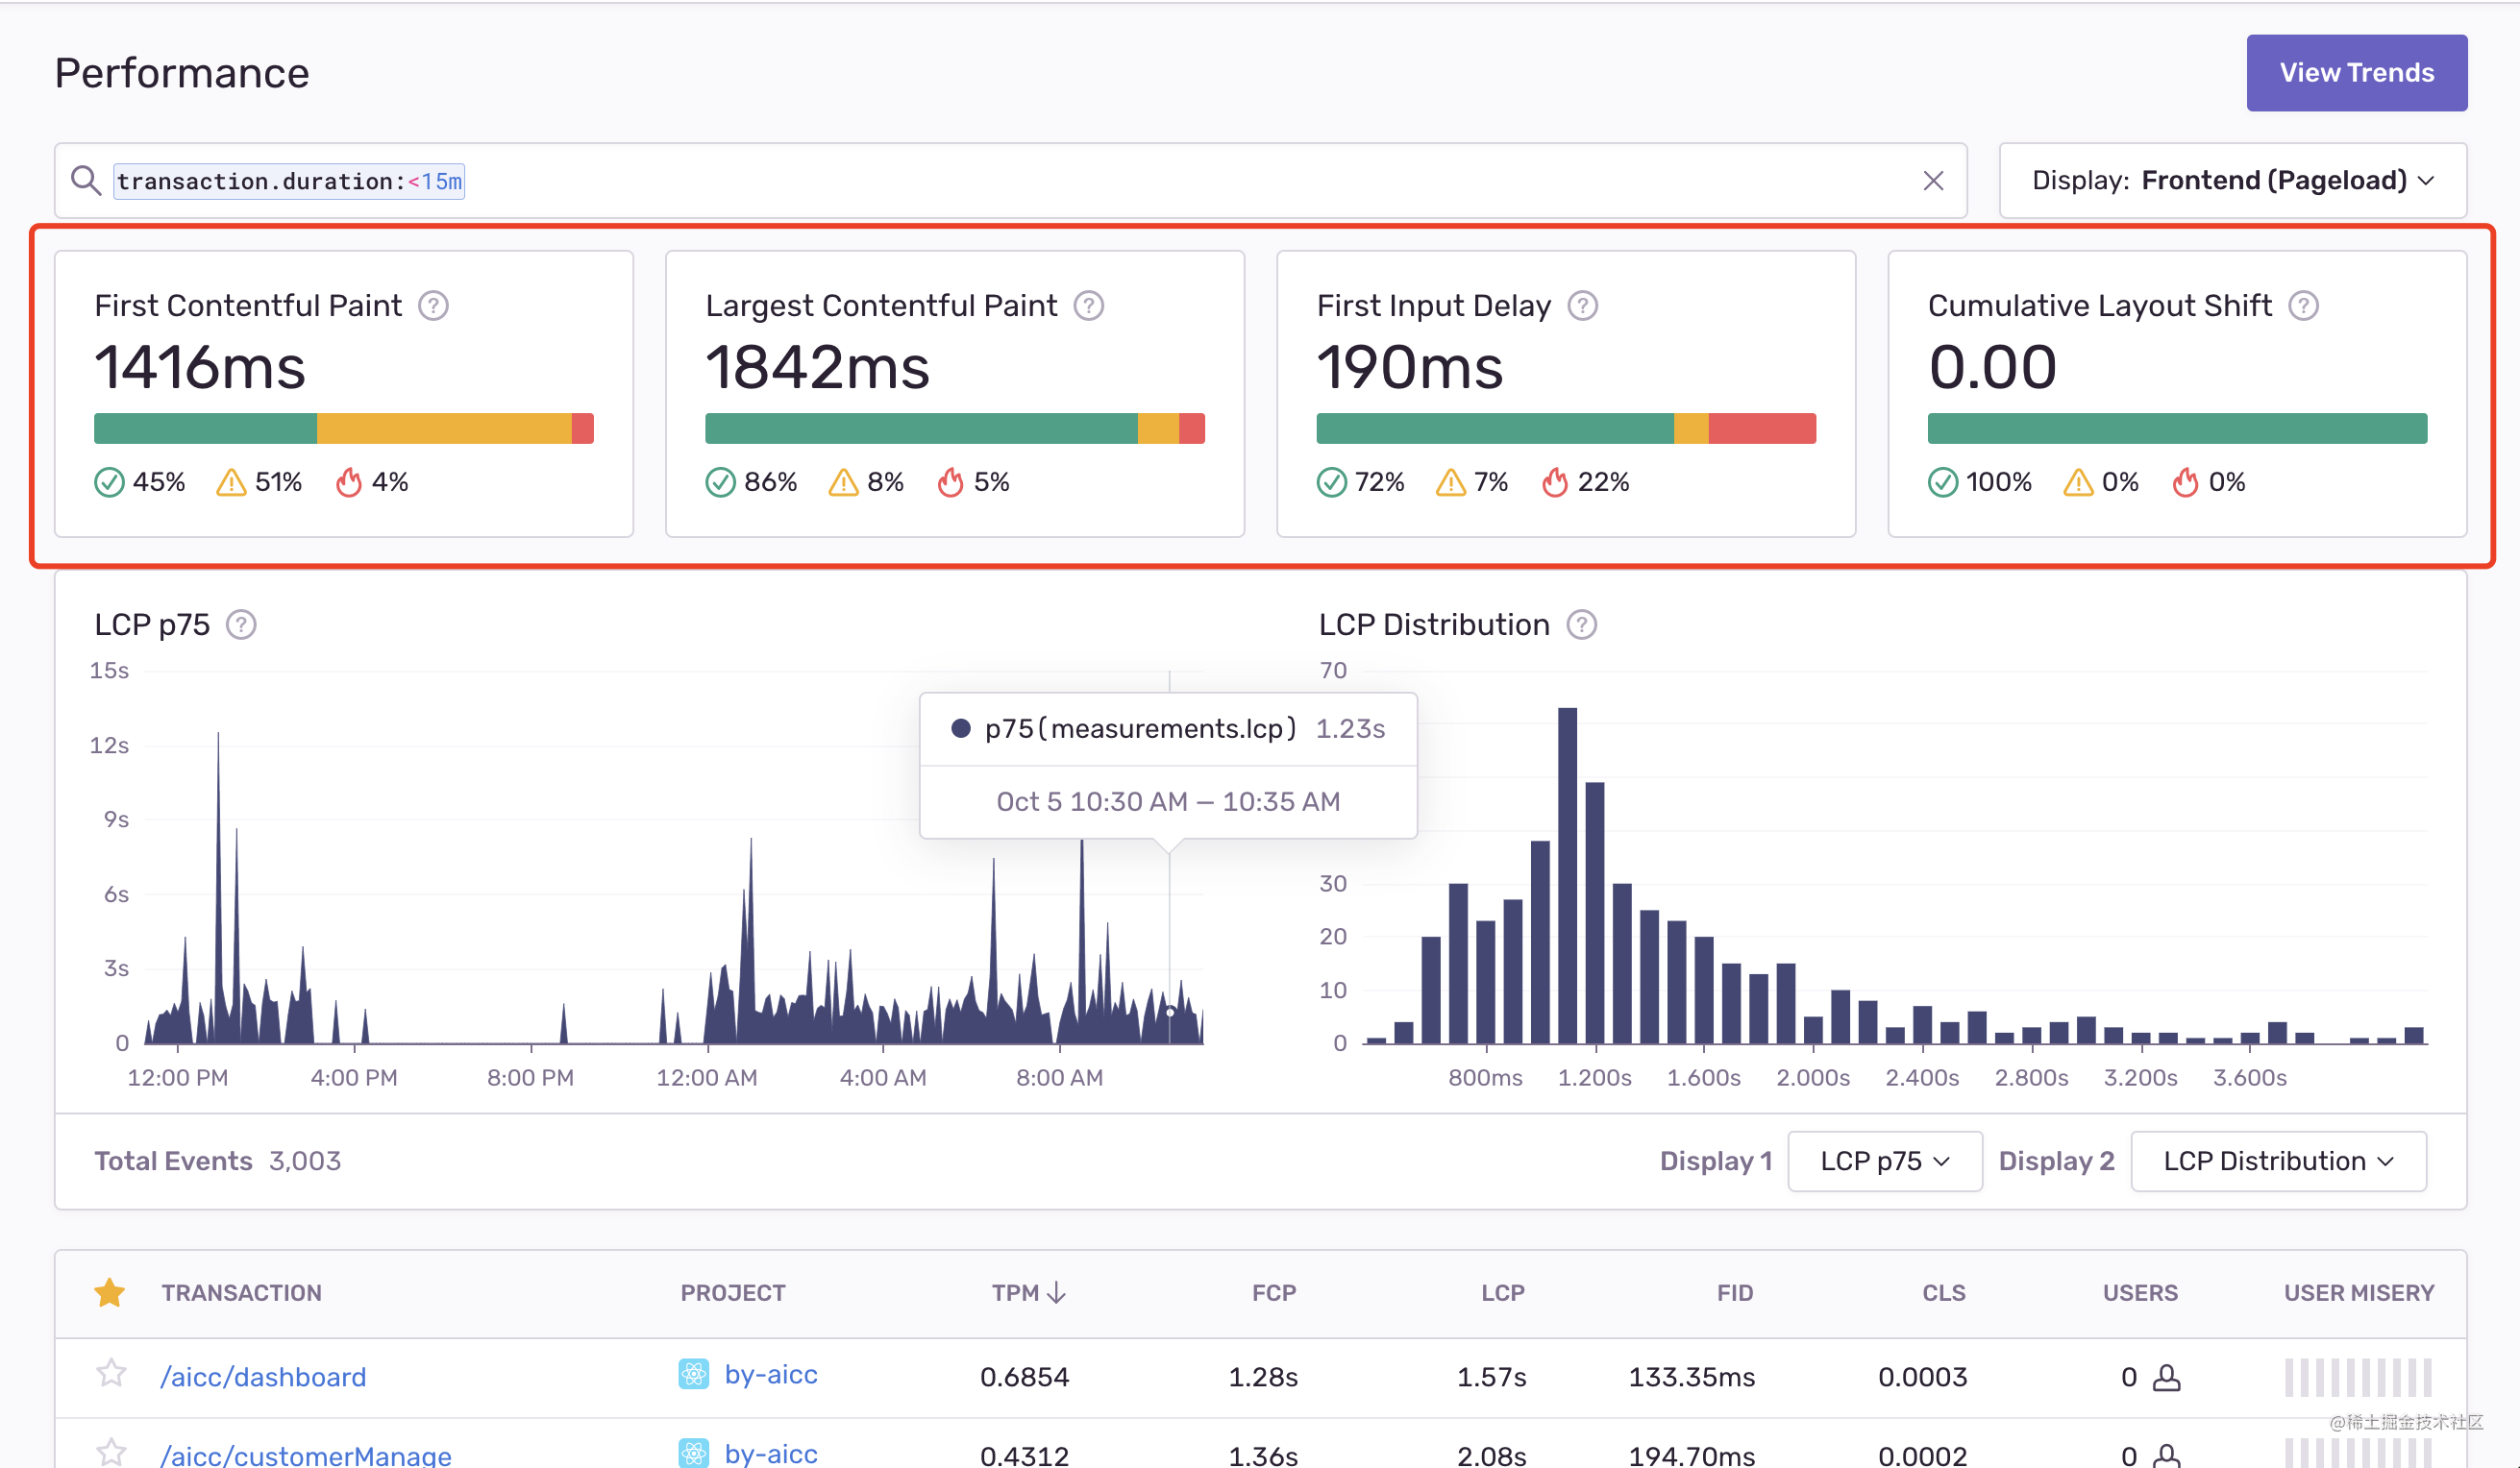Click red segment of First Input Delay bar
This screenshot has width=2520, height=1468.
[x=1762, y=428]
